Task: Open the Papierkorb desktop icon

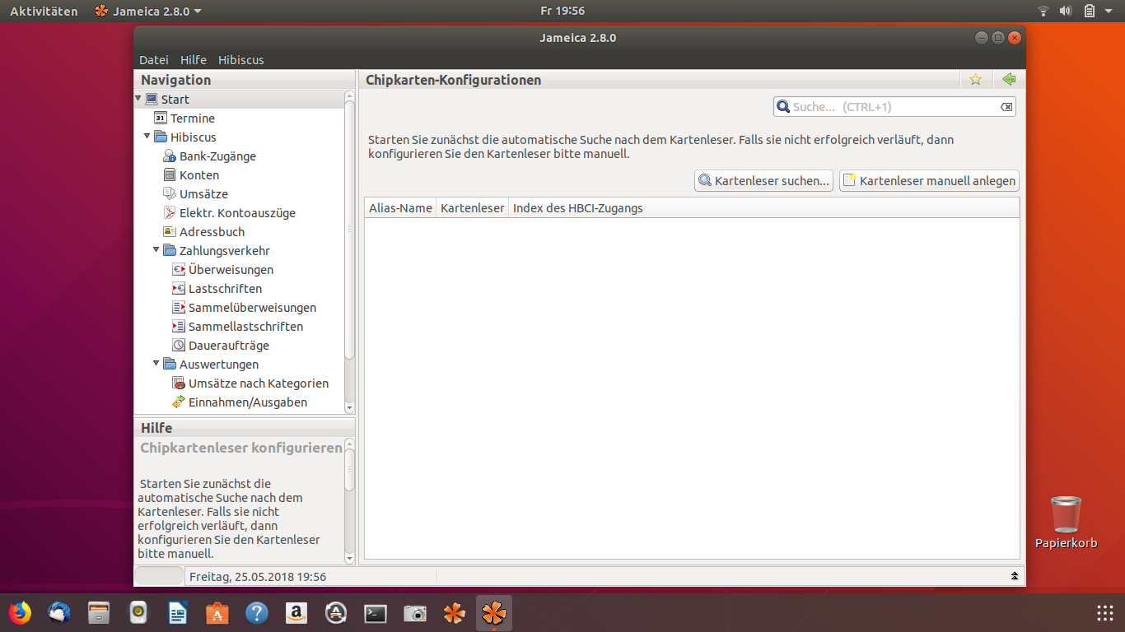Action: coord(1067,522)
